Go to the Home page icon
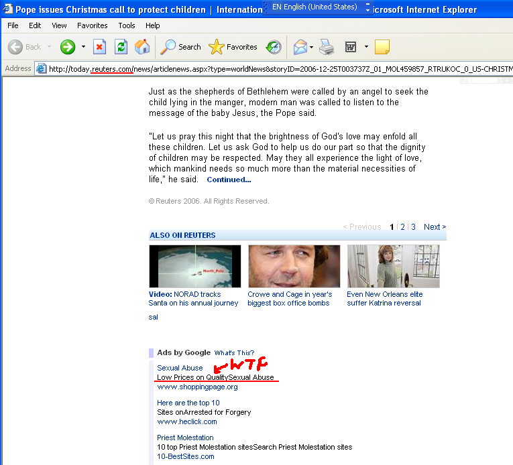The image size is (513, 465). pyautogui.click(x=142, y=47)
